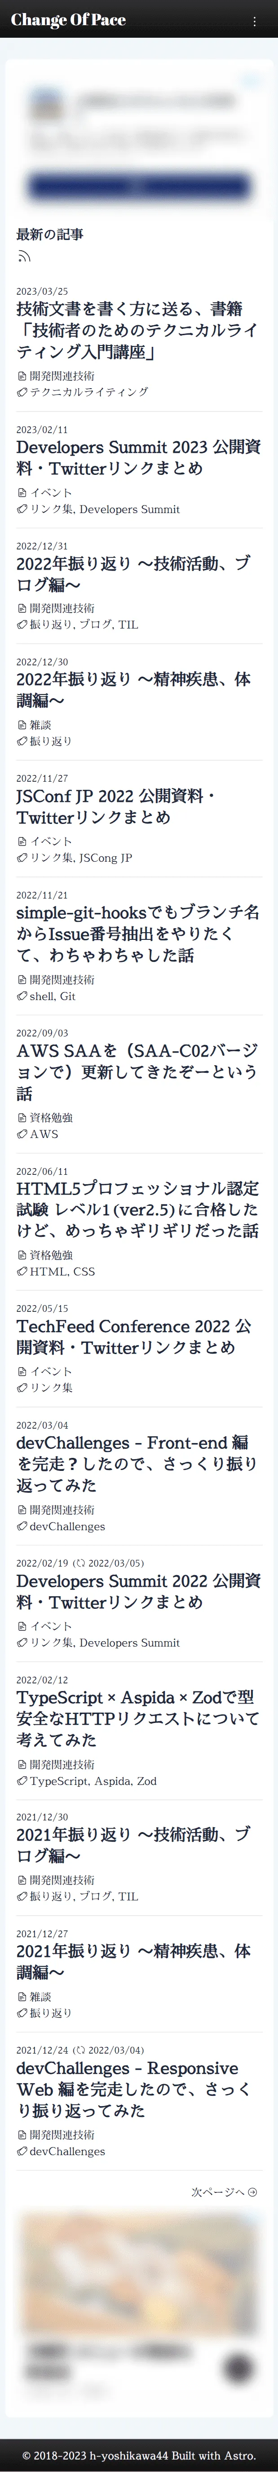Click the tag icon beside AWS
The height and width of the screenshot is (2475, 278).
pyautogui.click(x=21, y=1134)
